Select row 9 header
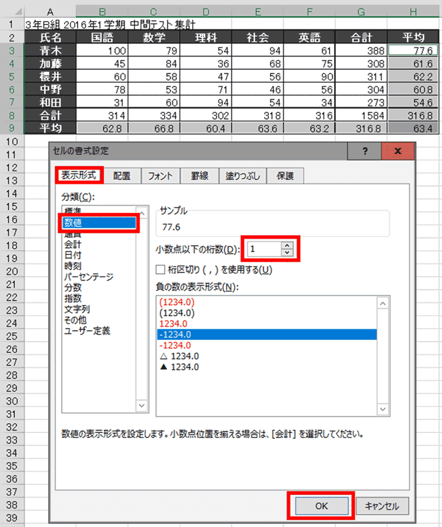442x527 pixels. pyautogui.click(x=12, y=128)
